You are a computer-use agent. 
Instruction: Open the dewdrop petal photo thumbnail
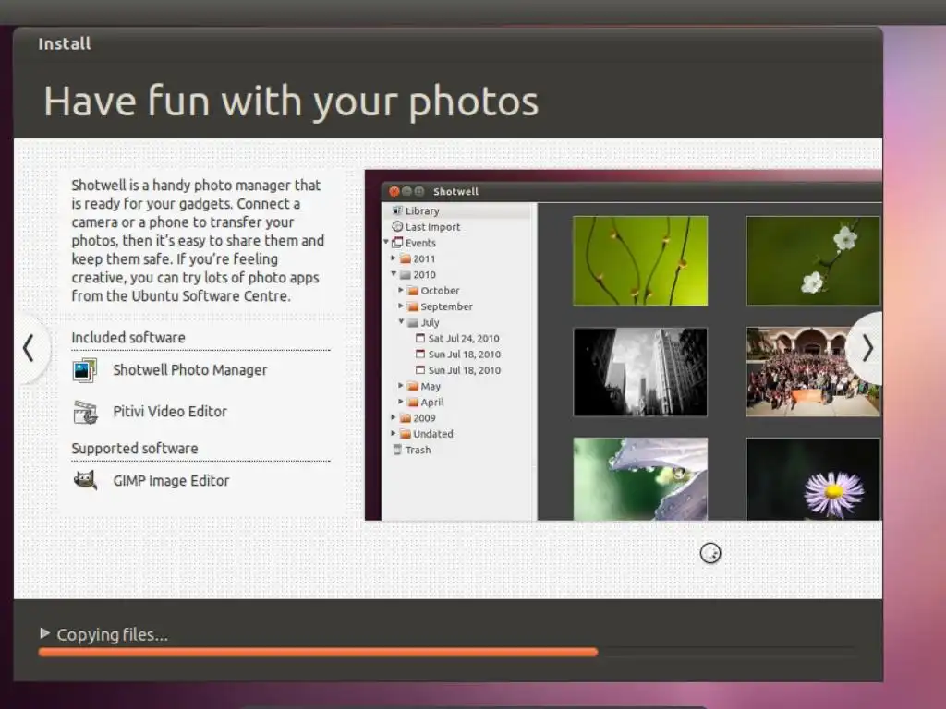click(x=640, y=479)
